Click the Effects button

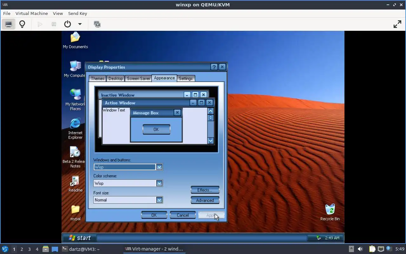tap(205, 190)
